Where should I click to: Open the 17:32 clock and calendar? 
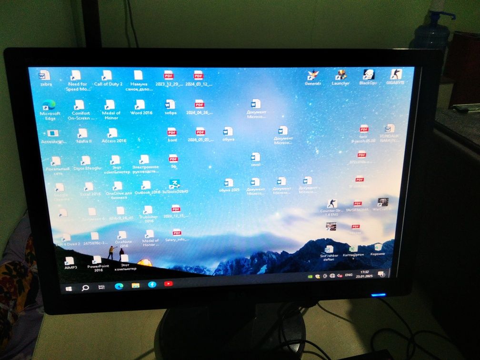pyautogui.click(x=364, y=274)
